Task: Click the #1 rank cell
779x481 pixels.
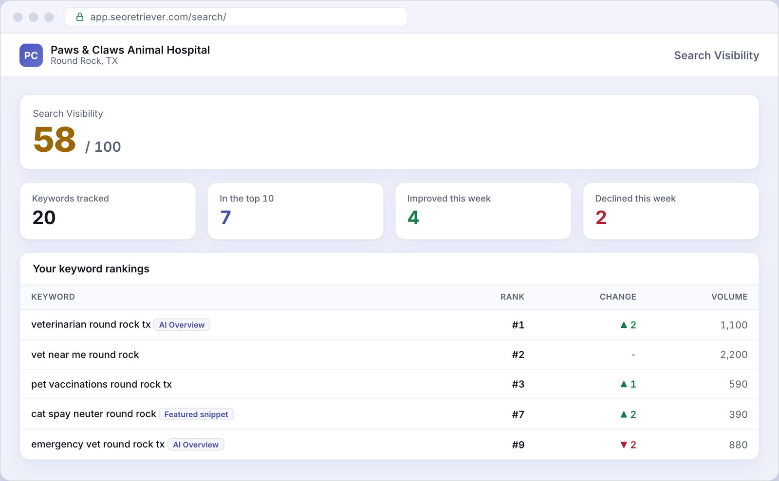Action: [x=518, y=325]
